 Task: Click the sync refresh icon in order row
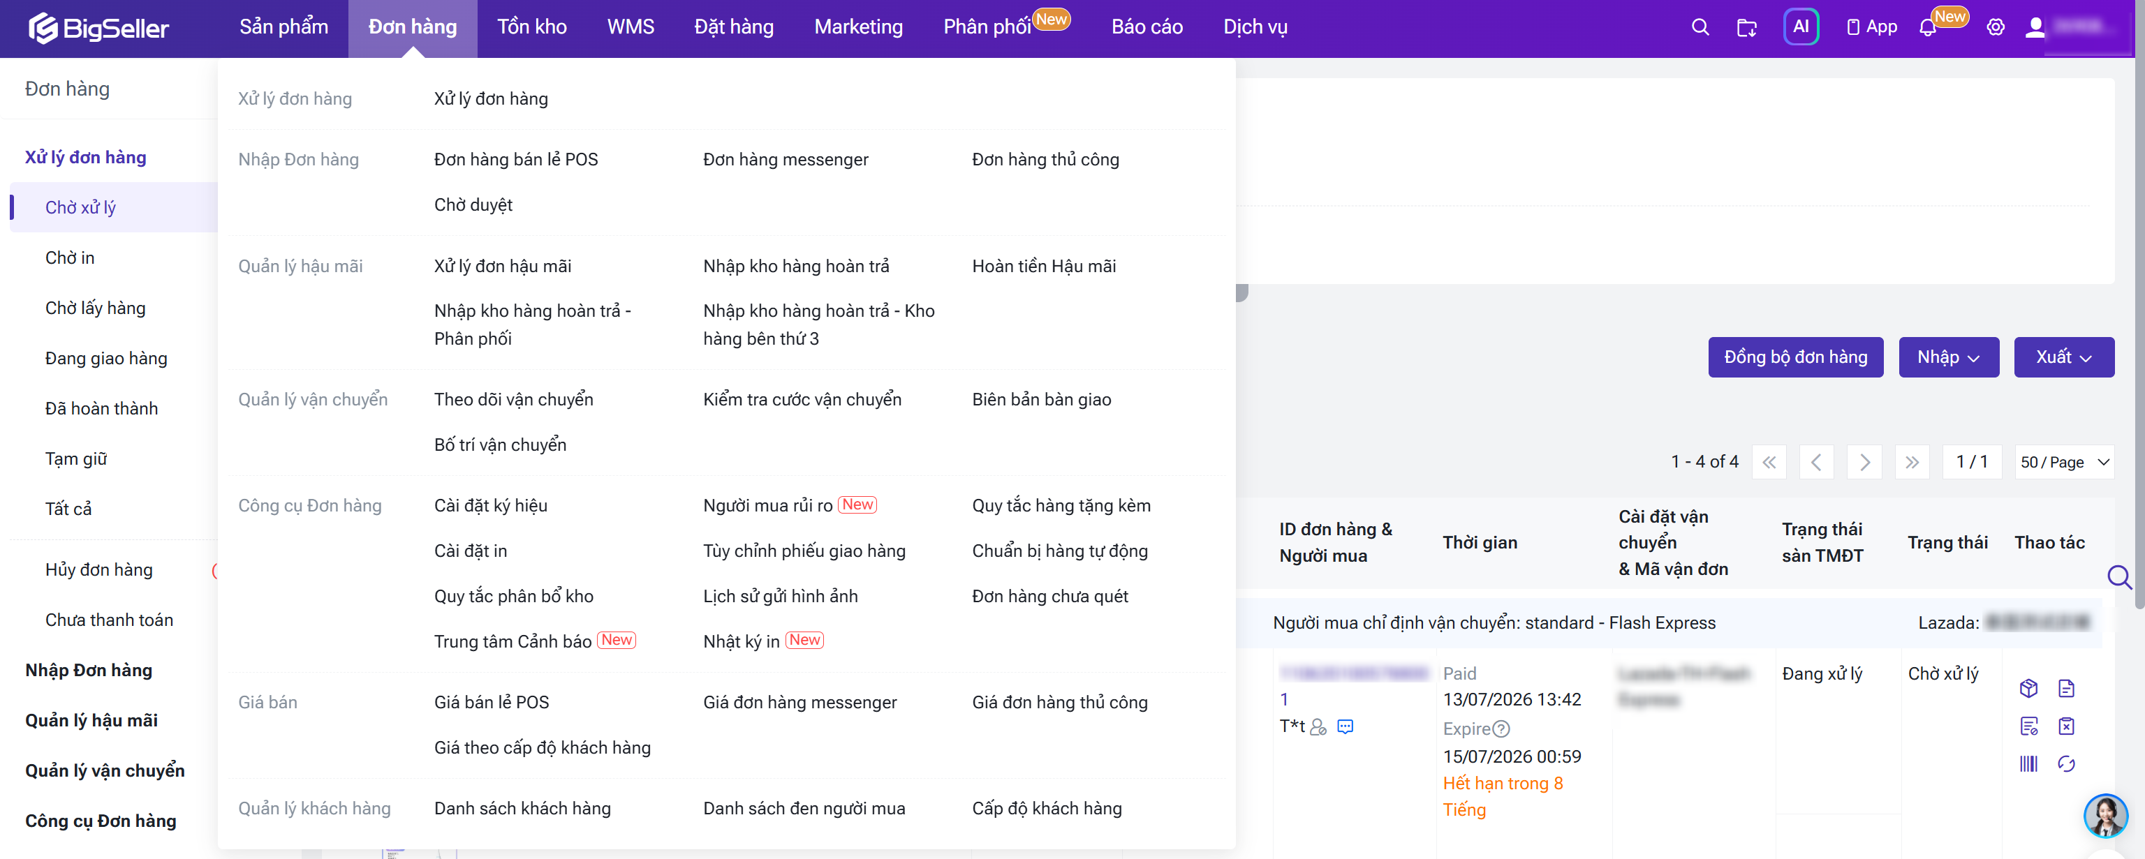tap(2066, 763)
